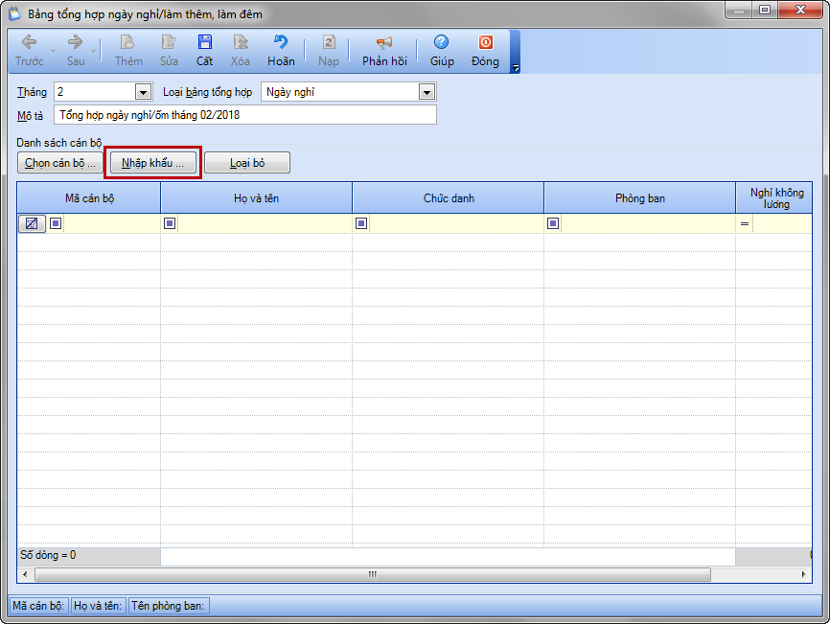This screenshot has height=624, width=830.
Task: Open the dropdown arrow beside Trước
Action: (x=53, y=52)
